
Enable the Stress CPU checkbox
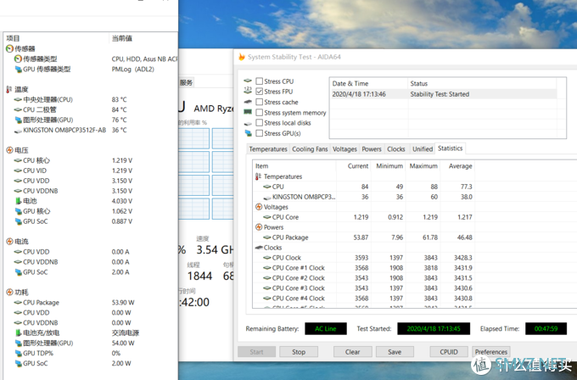(x=260, y=81)
